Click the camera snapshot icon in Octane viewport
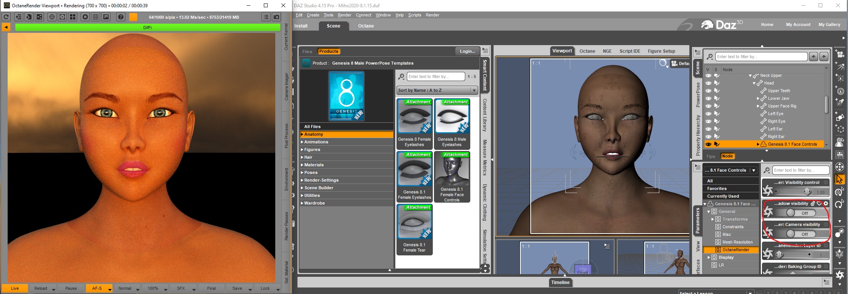Screen dimensions: 848x294 [x=276, y=17]
